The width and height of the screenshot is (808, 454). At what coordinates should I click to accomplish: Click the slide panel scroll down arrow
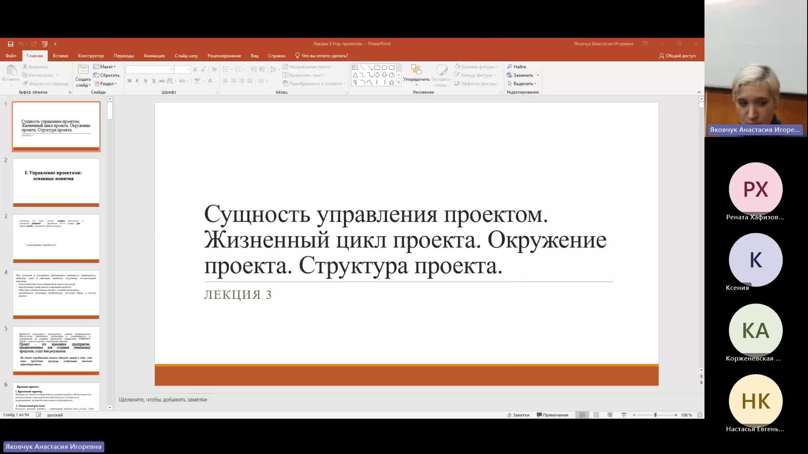(110, 407)
